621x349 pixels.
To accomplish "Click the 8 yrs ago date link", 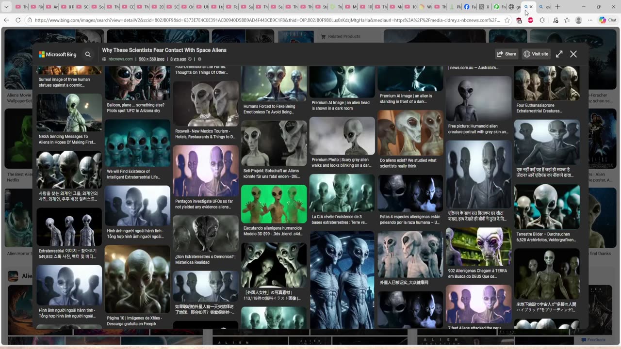I will (x=178, y=59).
